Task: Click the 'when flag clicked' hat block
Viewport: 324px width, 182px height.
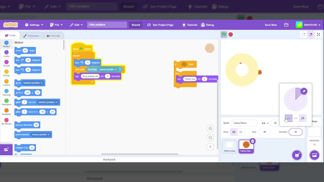Action: [x=82, y=48]
